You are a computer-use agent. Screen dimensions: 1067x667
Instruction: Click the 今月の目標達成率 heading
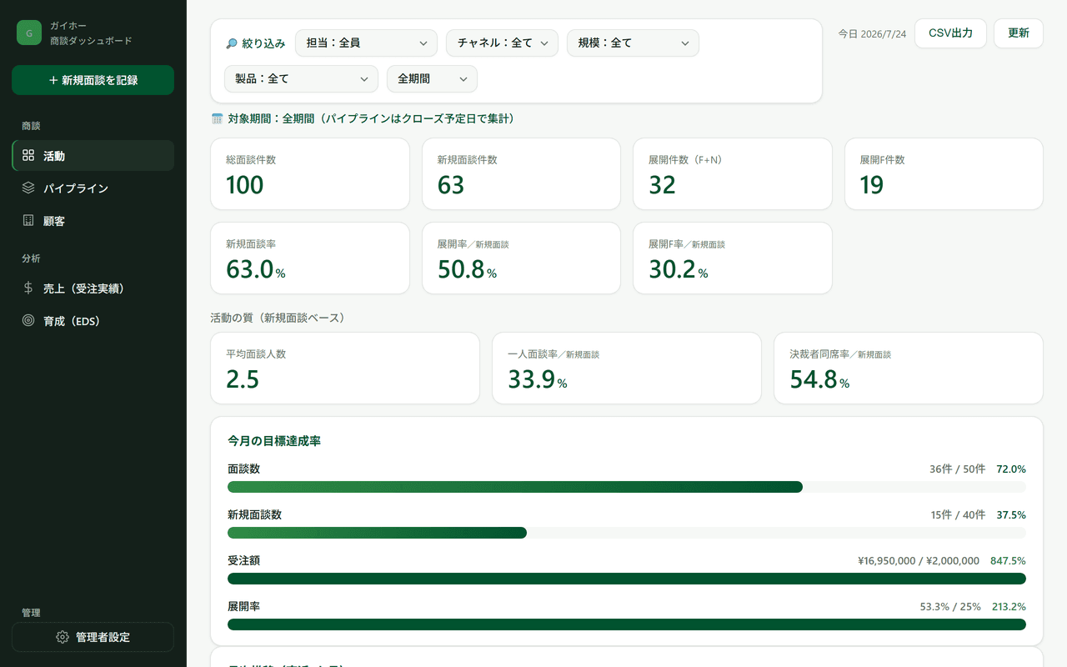pyautogui.click(x=274, y=441)
